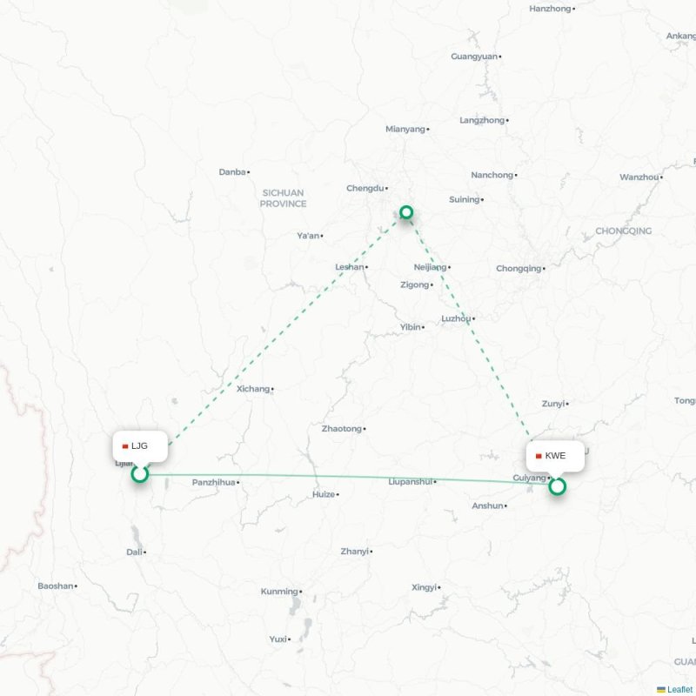Click the Chongqing city label
This screenshot has width=696, height=696.
pyautogui.click(x=519, y=269)
